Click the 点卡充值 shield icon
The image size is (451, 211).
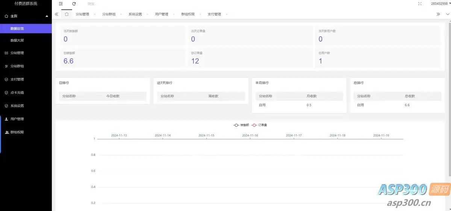pos(6,93)
